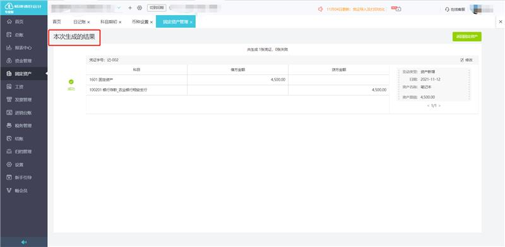Click the 贷方金额 column header

(339, 69)
